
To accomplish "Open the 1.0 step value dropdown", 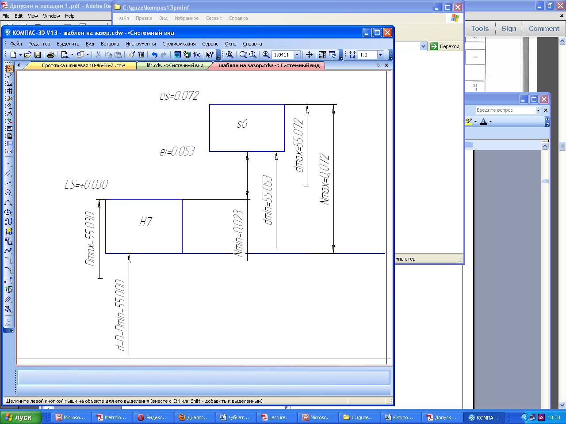I will (x=381, y=55).
